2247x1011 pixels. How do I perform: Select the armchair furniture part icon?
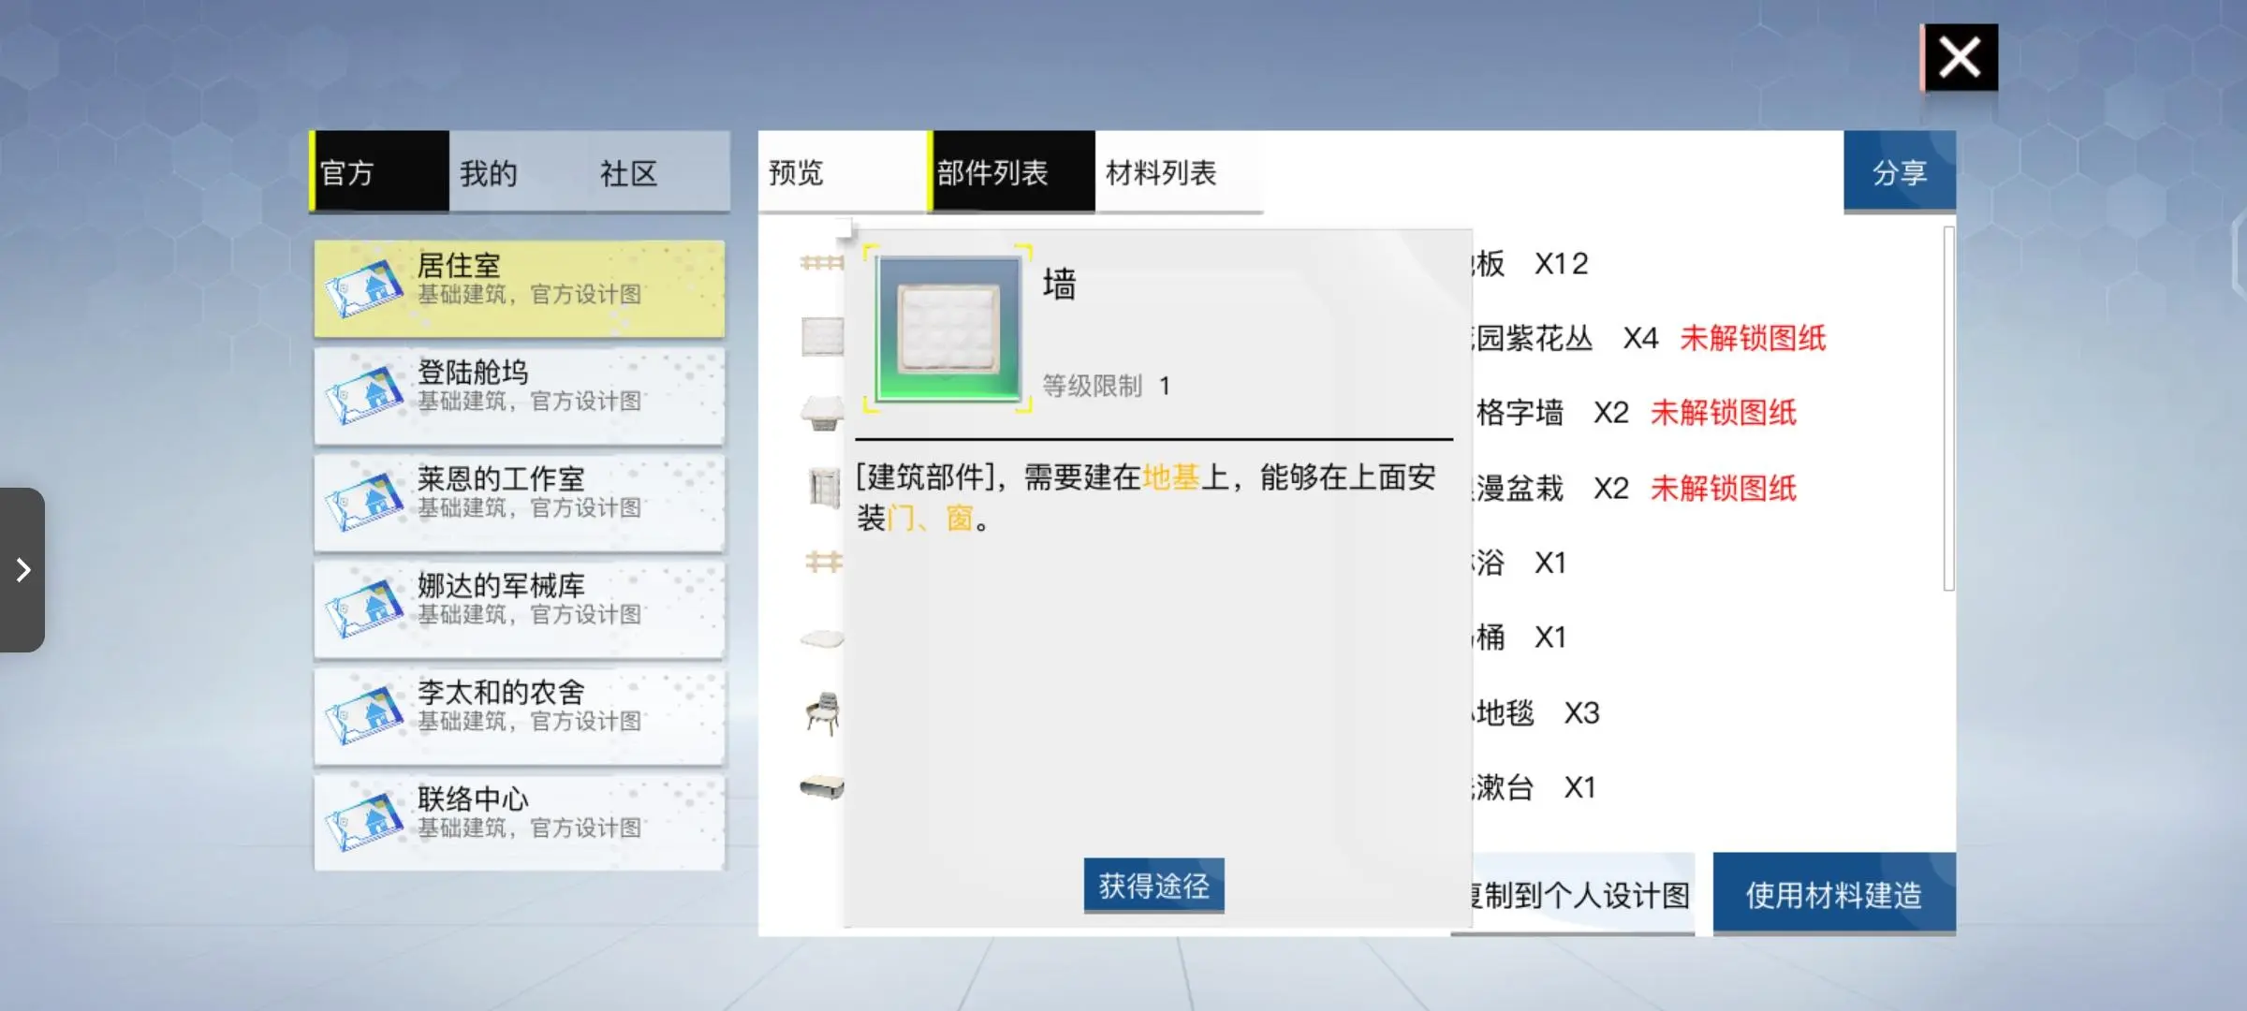click(x=823, y=713)
